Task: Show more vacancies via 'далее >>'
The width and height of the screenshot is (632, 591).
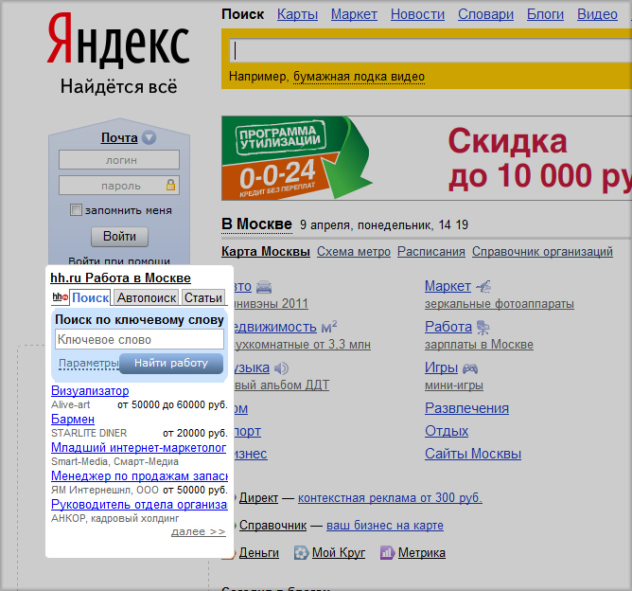Action: 198,531
